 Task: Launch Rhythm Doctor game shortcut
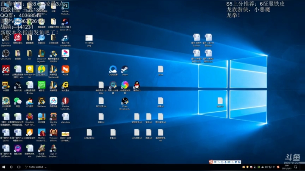click(x=42, y=135)
